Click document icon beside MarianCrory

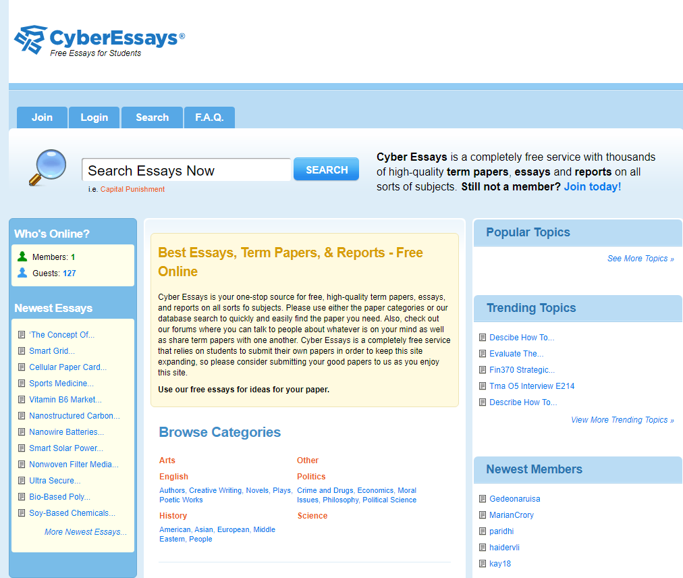tap(482, 515)
